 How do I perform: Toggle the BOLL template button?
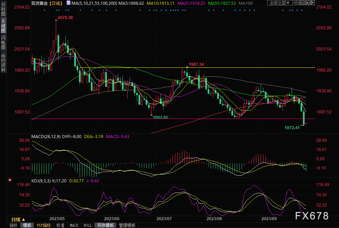point(87,225)
